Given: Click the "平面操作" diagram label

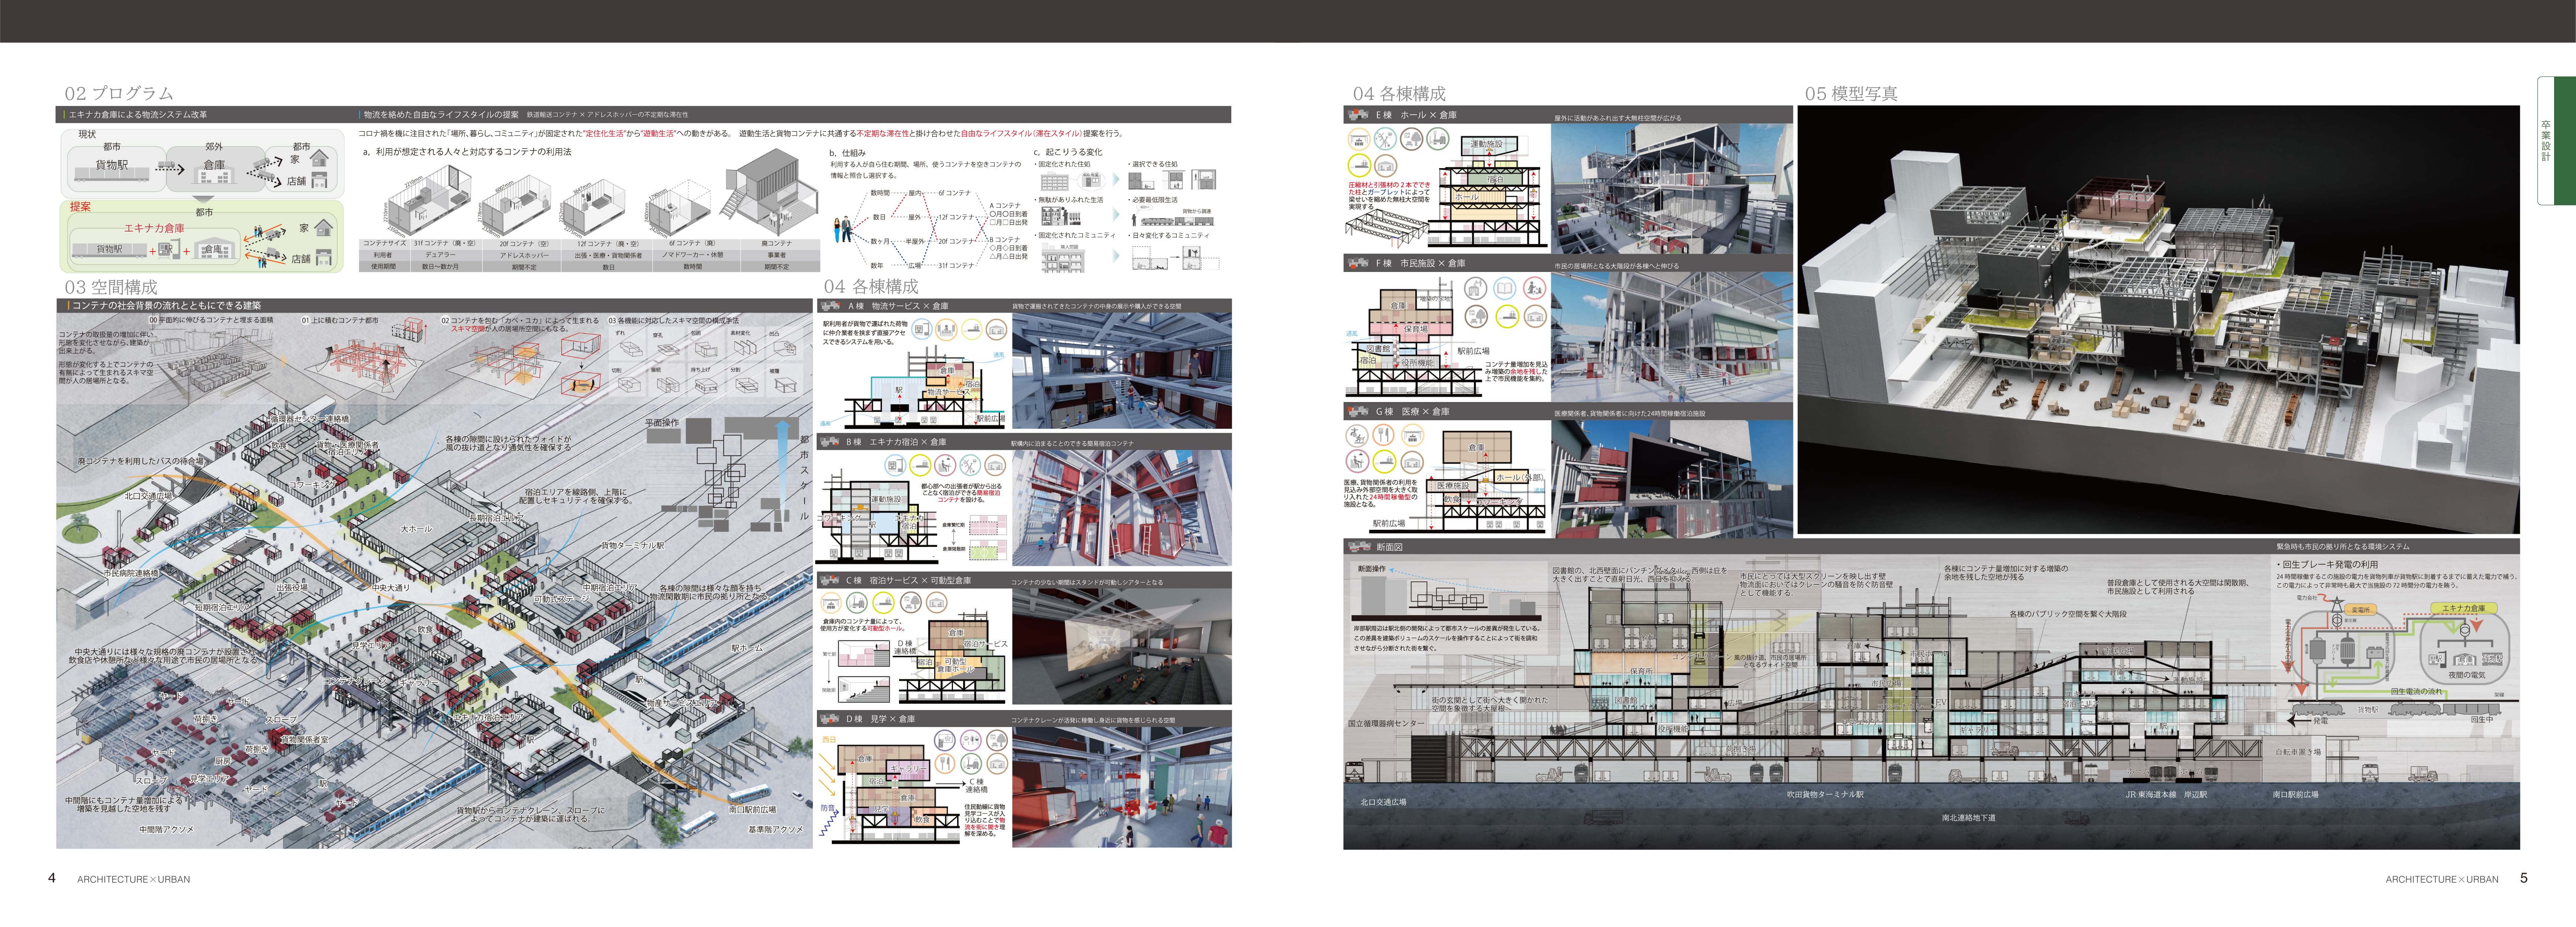Looking at the screenshot, I should click(x=662, y=423).
